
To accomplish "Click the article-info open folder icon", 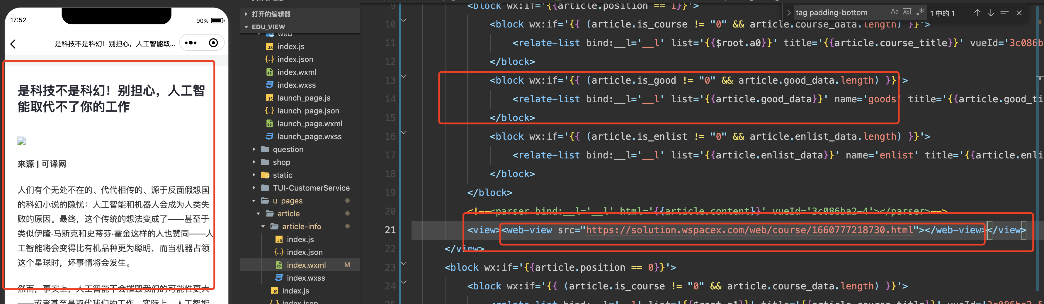I will pos(275,226).
